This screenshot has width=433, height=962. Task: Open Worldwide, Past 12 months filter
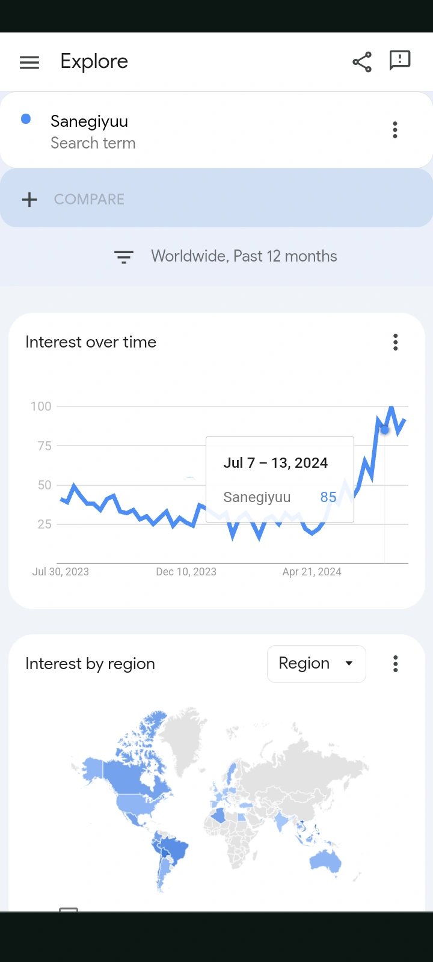point(244,257)
